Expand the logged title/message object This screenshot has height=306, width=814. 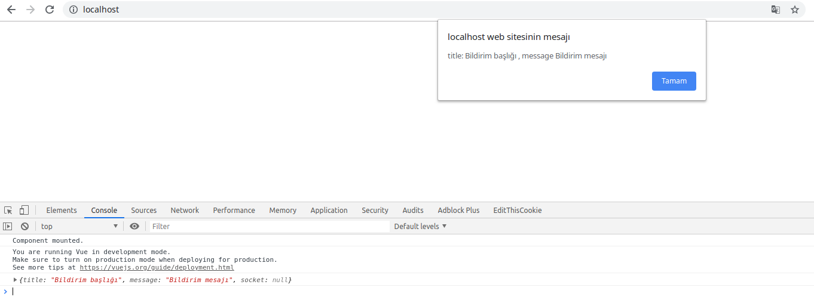pos(16,280)
